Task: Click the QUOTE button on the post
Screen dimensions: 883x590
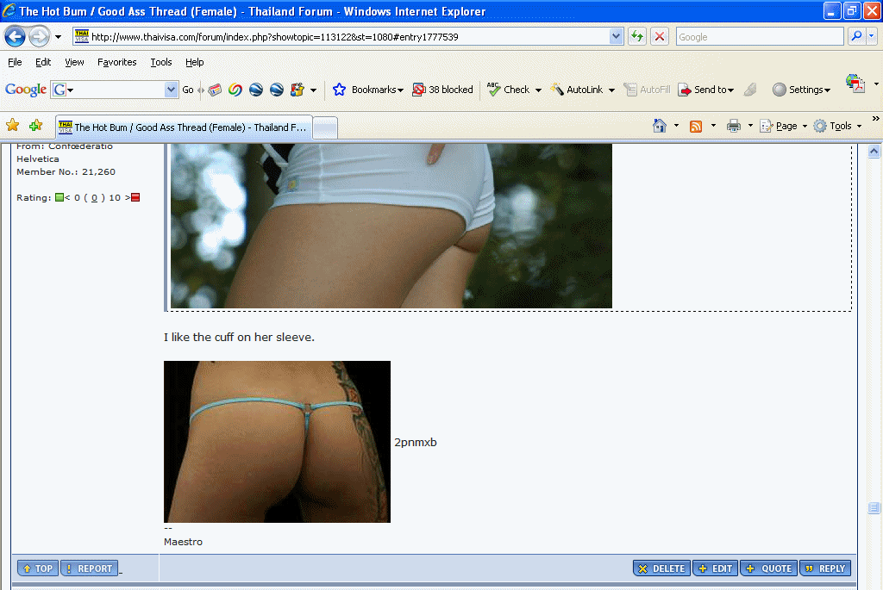Action: pyautogui.click(x=768, y=568)
